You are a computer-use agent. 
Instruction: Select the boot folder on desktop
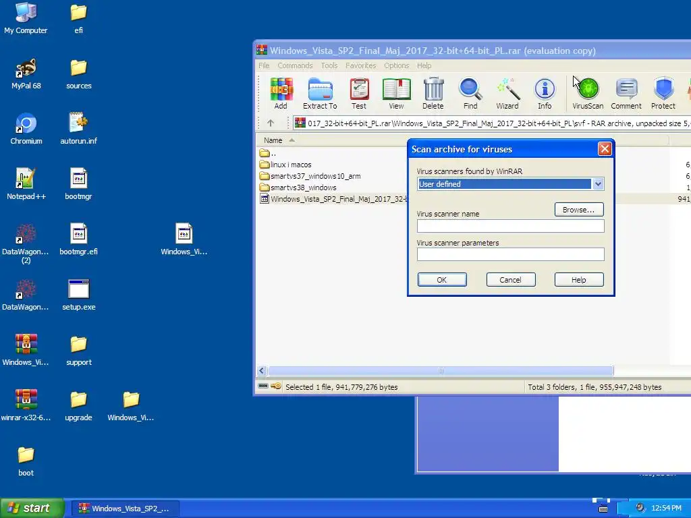coord(26,461)
